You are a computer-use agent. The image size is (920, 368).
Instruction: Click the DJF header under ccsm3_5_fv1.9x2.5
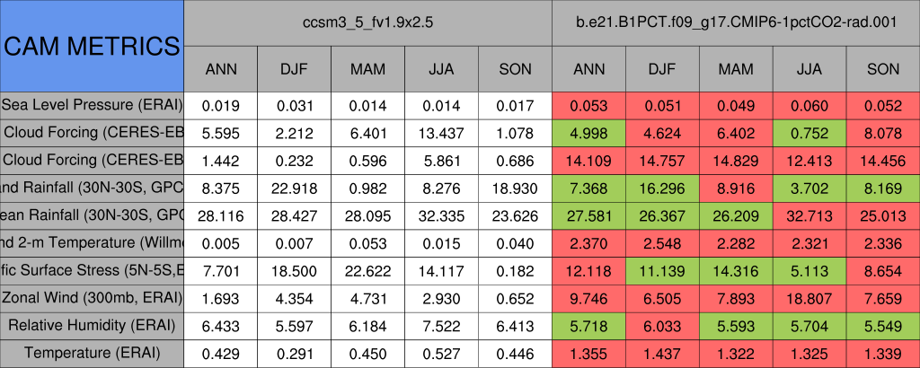[x=294, y=69]
